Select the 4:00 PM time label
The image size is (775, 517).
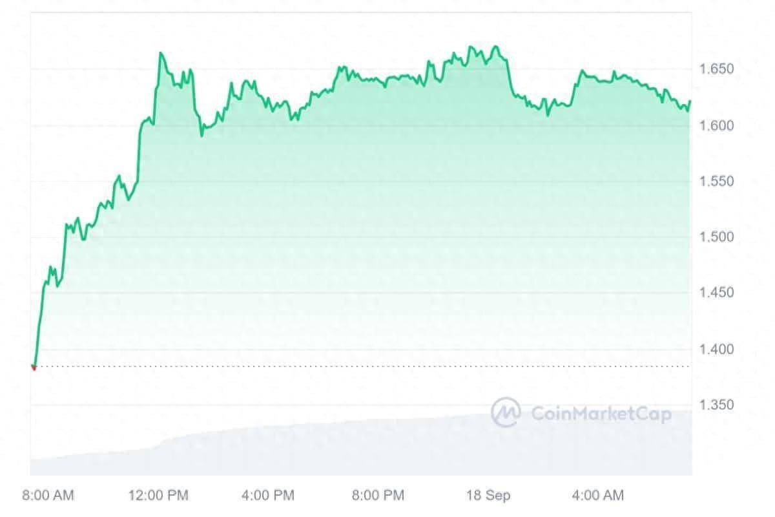(267, 496)
